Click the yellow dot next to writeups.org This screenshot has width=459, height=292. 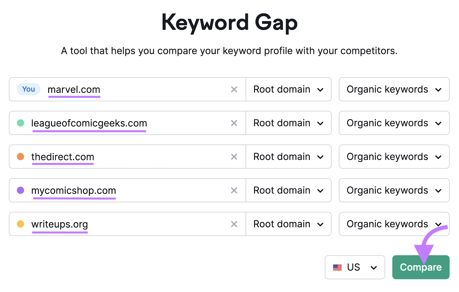pos(20,224)
